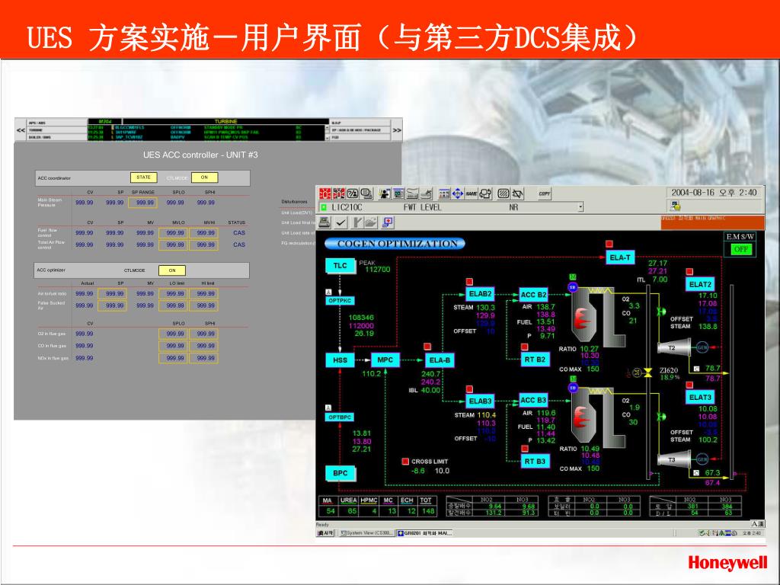Click the NAME input toolbar icon
Screen dimensions: 780x585
pyautogui.click(x=471, y=193)
